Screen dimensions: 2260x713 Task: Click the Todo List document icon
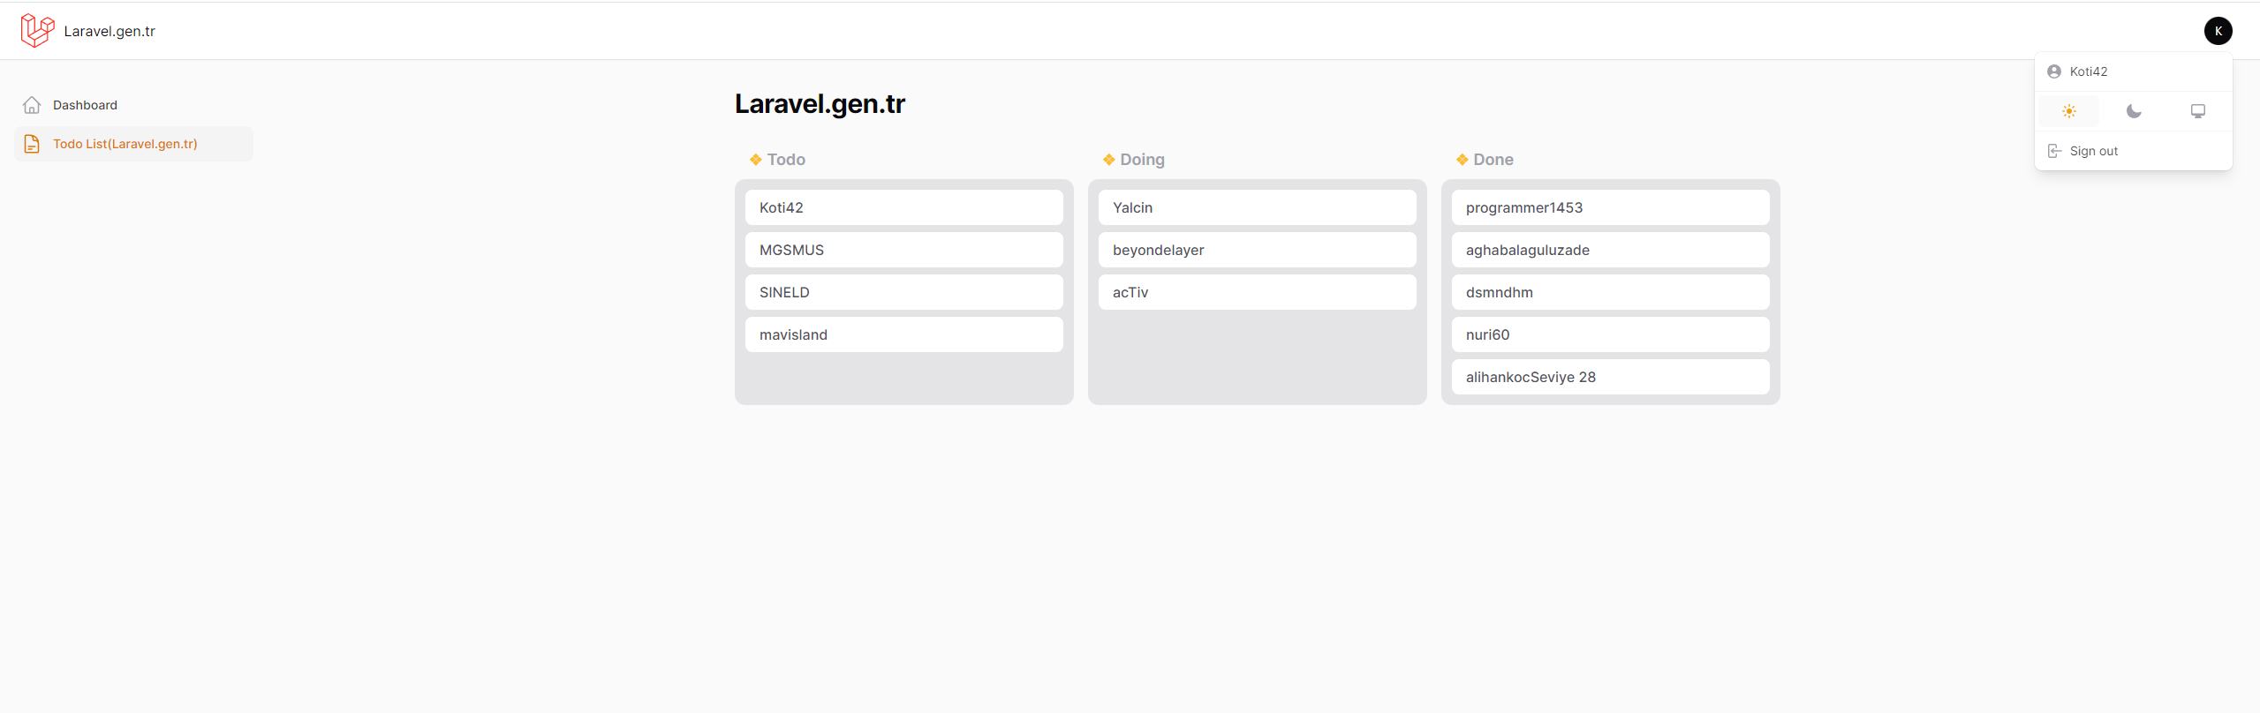point(32,144)
